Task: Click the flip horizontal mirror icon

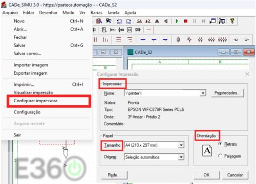Action: tap(157, 21)
